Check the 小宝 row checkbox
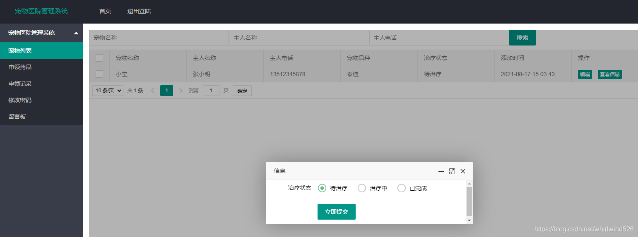This screenshot has height=237, width=638. click(x=99, y=74)
